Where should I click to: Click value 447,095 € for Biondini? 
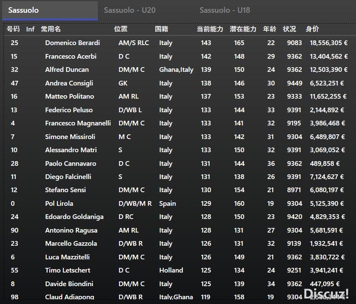pyautogui.click(x=325, y=284)
